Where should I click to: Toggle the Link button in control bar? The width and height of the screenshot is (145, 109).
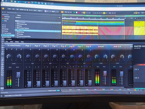coord(9,9)
